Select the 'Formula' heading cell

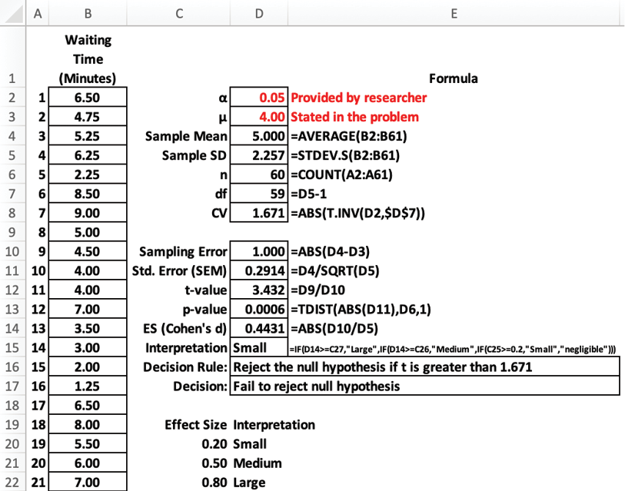tap(453, 78)
